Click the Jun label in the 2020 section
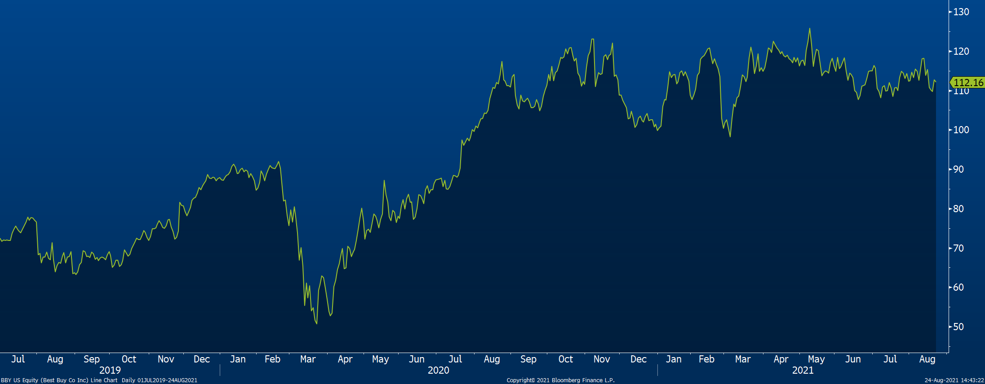This screenshot has height=384, width=985. (x=417, y=359)
